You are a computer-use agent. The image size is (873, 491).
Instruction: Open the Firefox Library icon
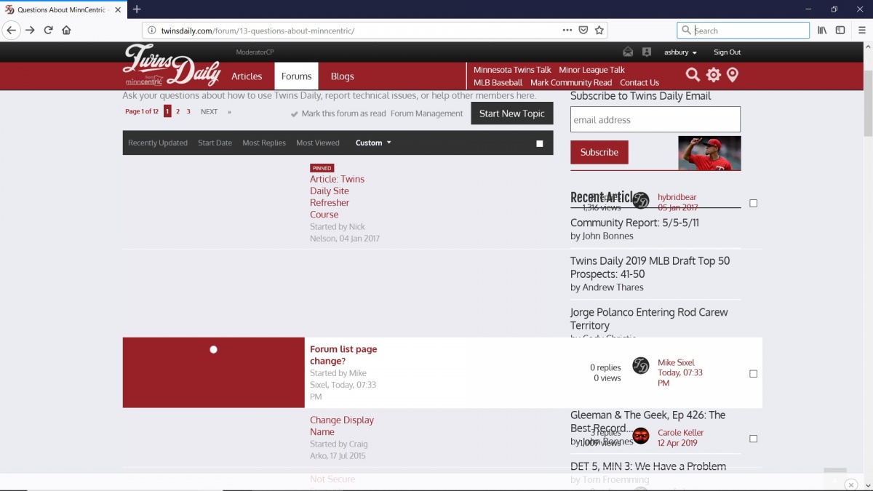click(x=822, y=31)
